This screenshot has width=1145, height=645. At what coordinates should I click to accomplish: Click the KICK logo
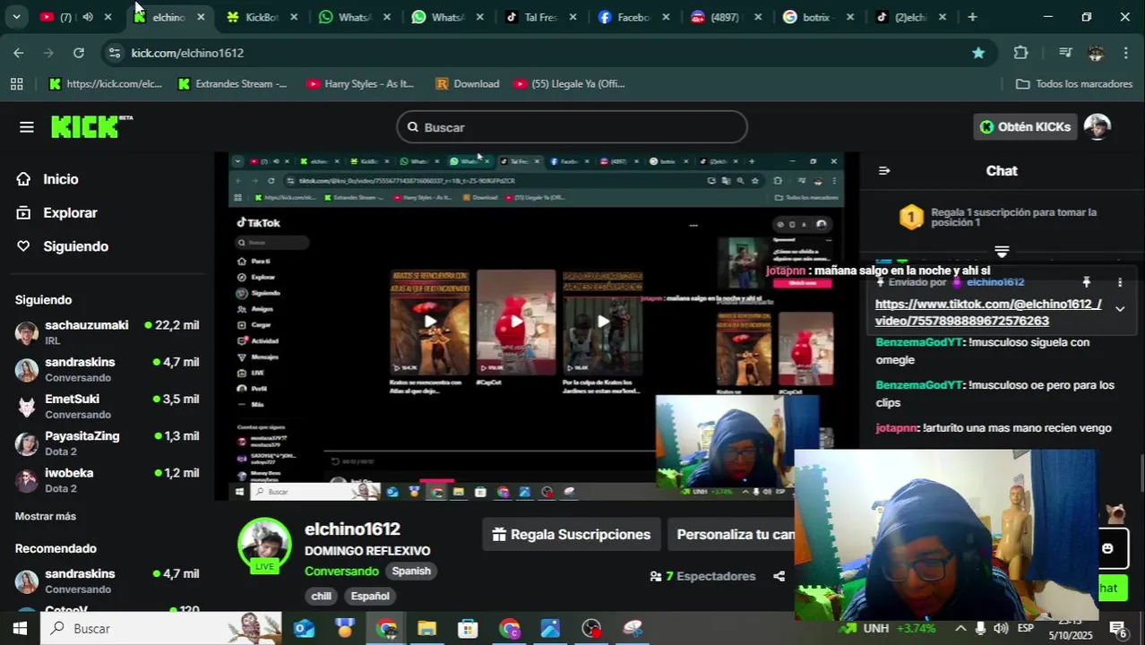[x=90, y=126]
